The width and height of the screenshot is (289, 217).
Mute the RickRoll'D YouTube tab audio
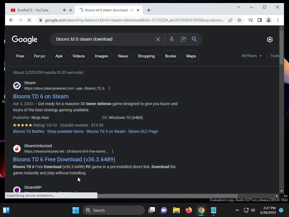(64, 10)
